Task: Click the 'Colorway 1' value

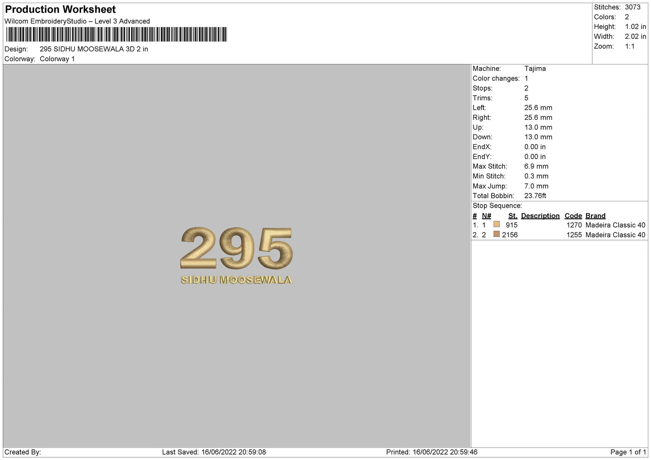Action: coord(57,59)
